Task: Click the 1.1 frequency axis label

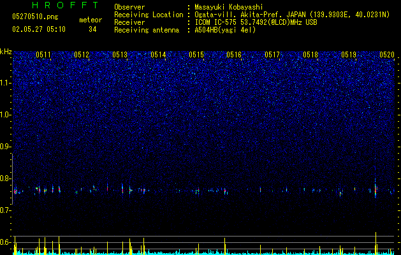Action: pyautogui.click(x=6, y=83)
